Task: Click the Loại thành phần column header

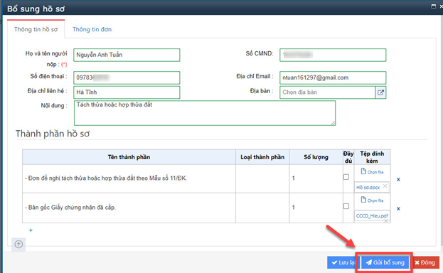Action: (x=262, y=157)
